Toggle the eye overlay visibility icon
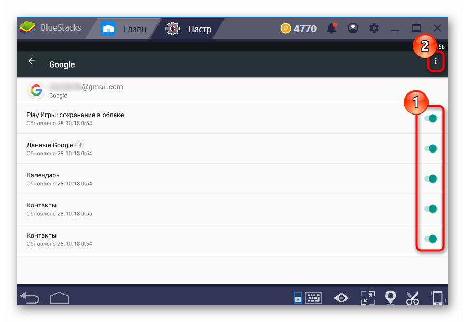This screenshot has width=465, height=322. [341, 298]
